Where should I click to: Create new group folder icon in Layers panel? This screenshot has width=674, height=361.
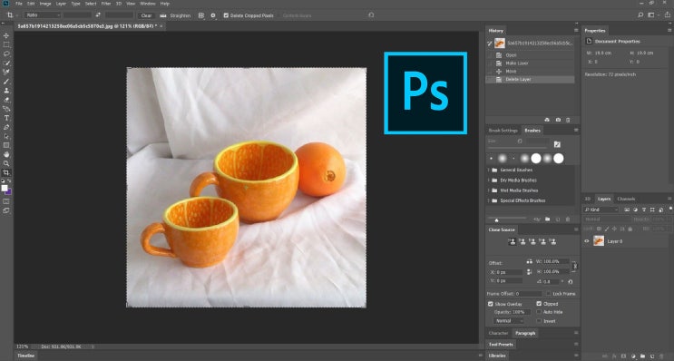pos(642,356)
